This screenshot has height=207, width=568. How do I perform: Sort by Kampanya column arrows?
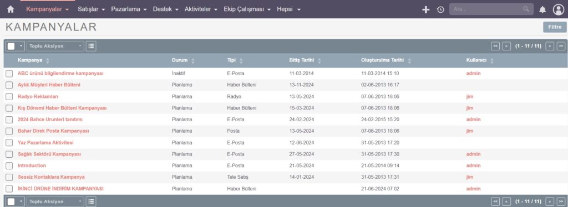coord(48,61)
